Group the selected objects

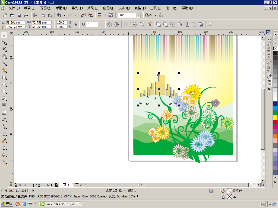click(x=135, y=24)
